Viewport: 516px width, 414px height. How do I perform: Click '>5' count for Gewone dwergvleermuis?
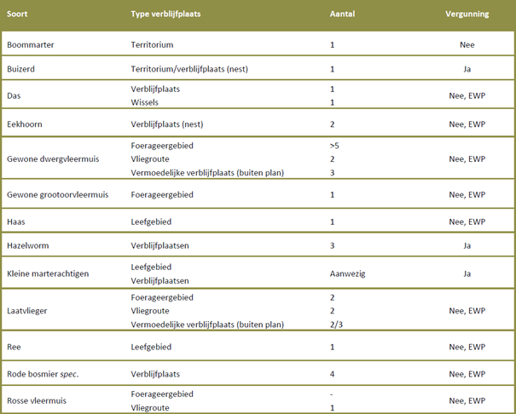(x=334, y=146)
